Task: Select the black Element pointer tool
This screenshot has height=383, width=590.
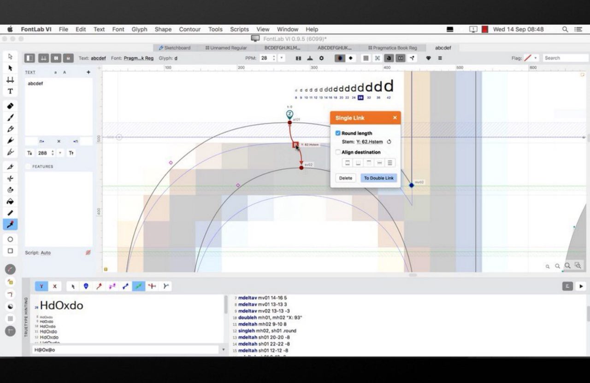Action: coord(10,68)
